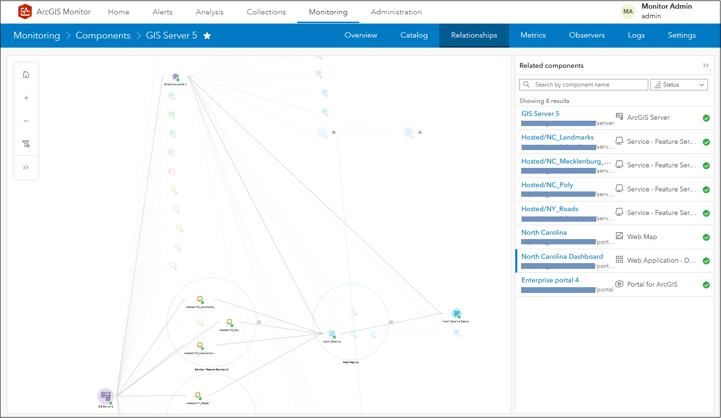Viewport: 721px width, 418px height.
Task: Select the Relationships tab
Action: tap(474, 35)
